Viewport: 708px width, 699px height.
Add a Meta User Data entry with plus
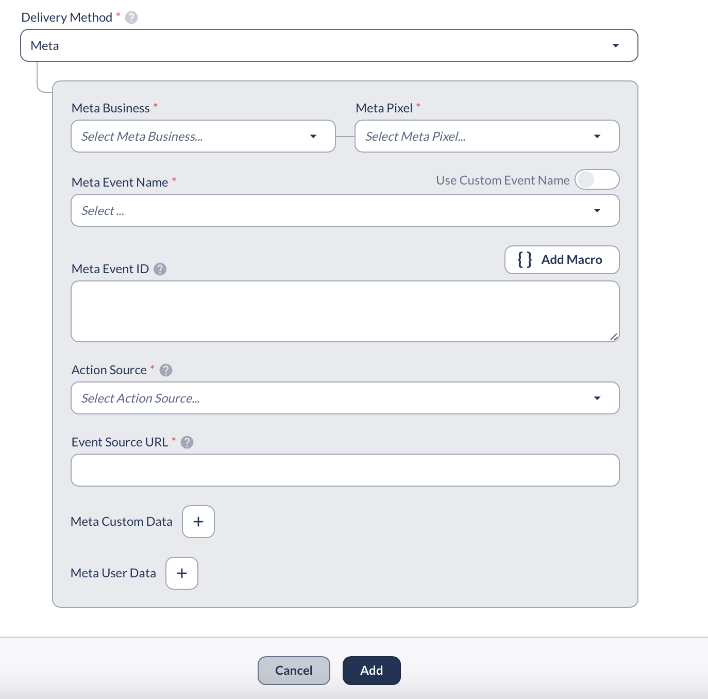click(x=182, y=573)
